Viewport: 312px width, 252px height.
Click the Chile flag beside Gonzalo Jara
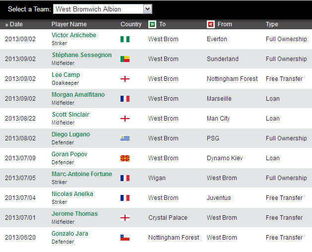coord(125,238)
